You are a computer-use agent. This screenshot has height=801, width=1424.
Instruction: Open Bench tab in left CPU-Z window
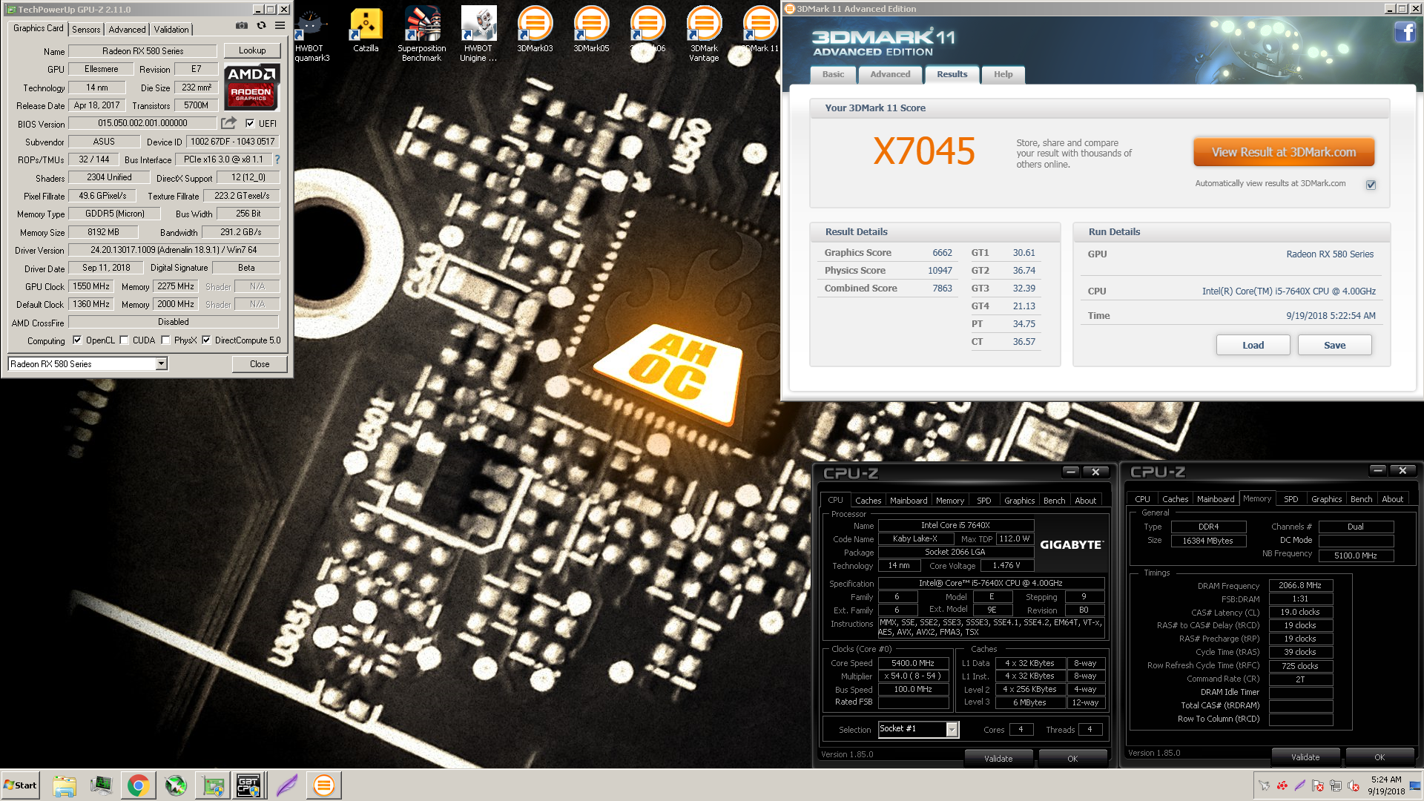(x=1054, y=501)
